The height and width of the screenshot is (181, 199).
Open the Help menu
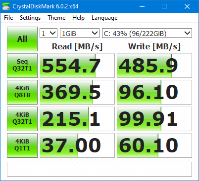(78, 18)
